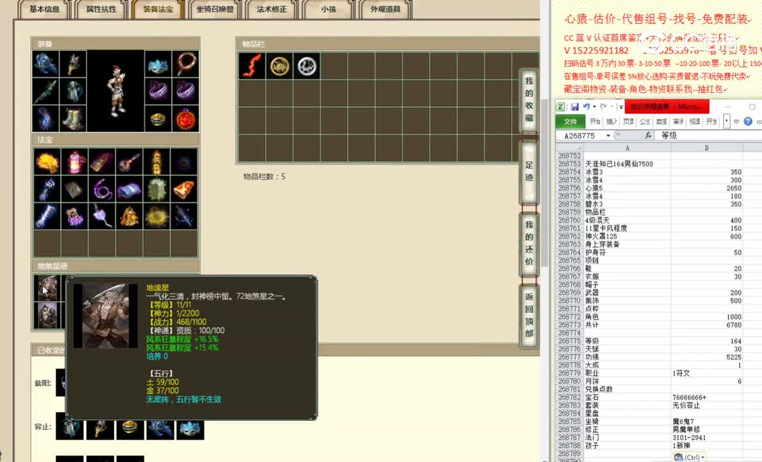Open Customize Quick Access Toolbar dropdown
Viewport: 762px width, 462px height.
coord(621,107)
